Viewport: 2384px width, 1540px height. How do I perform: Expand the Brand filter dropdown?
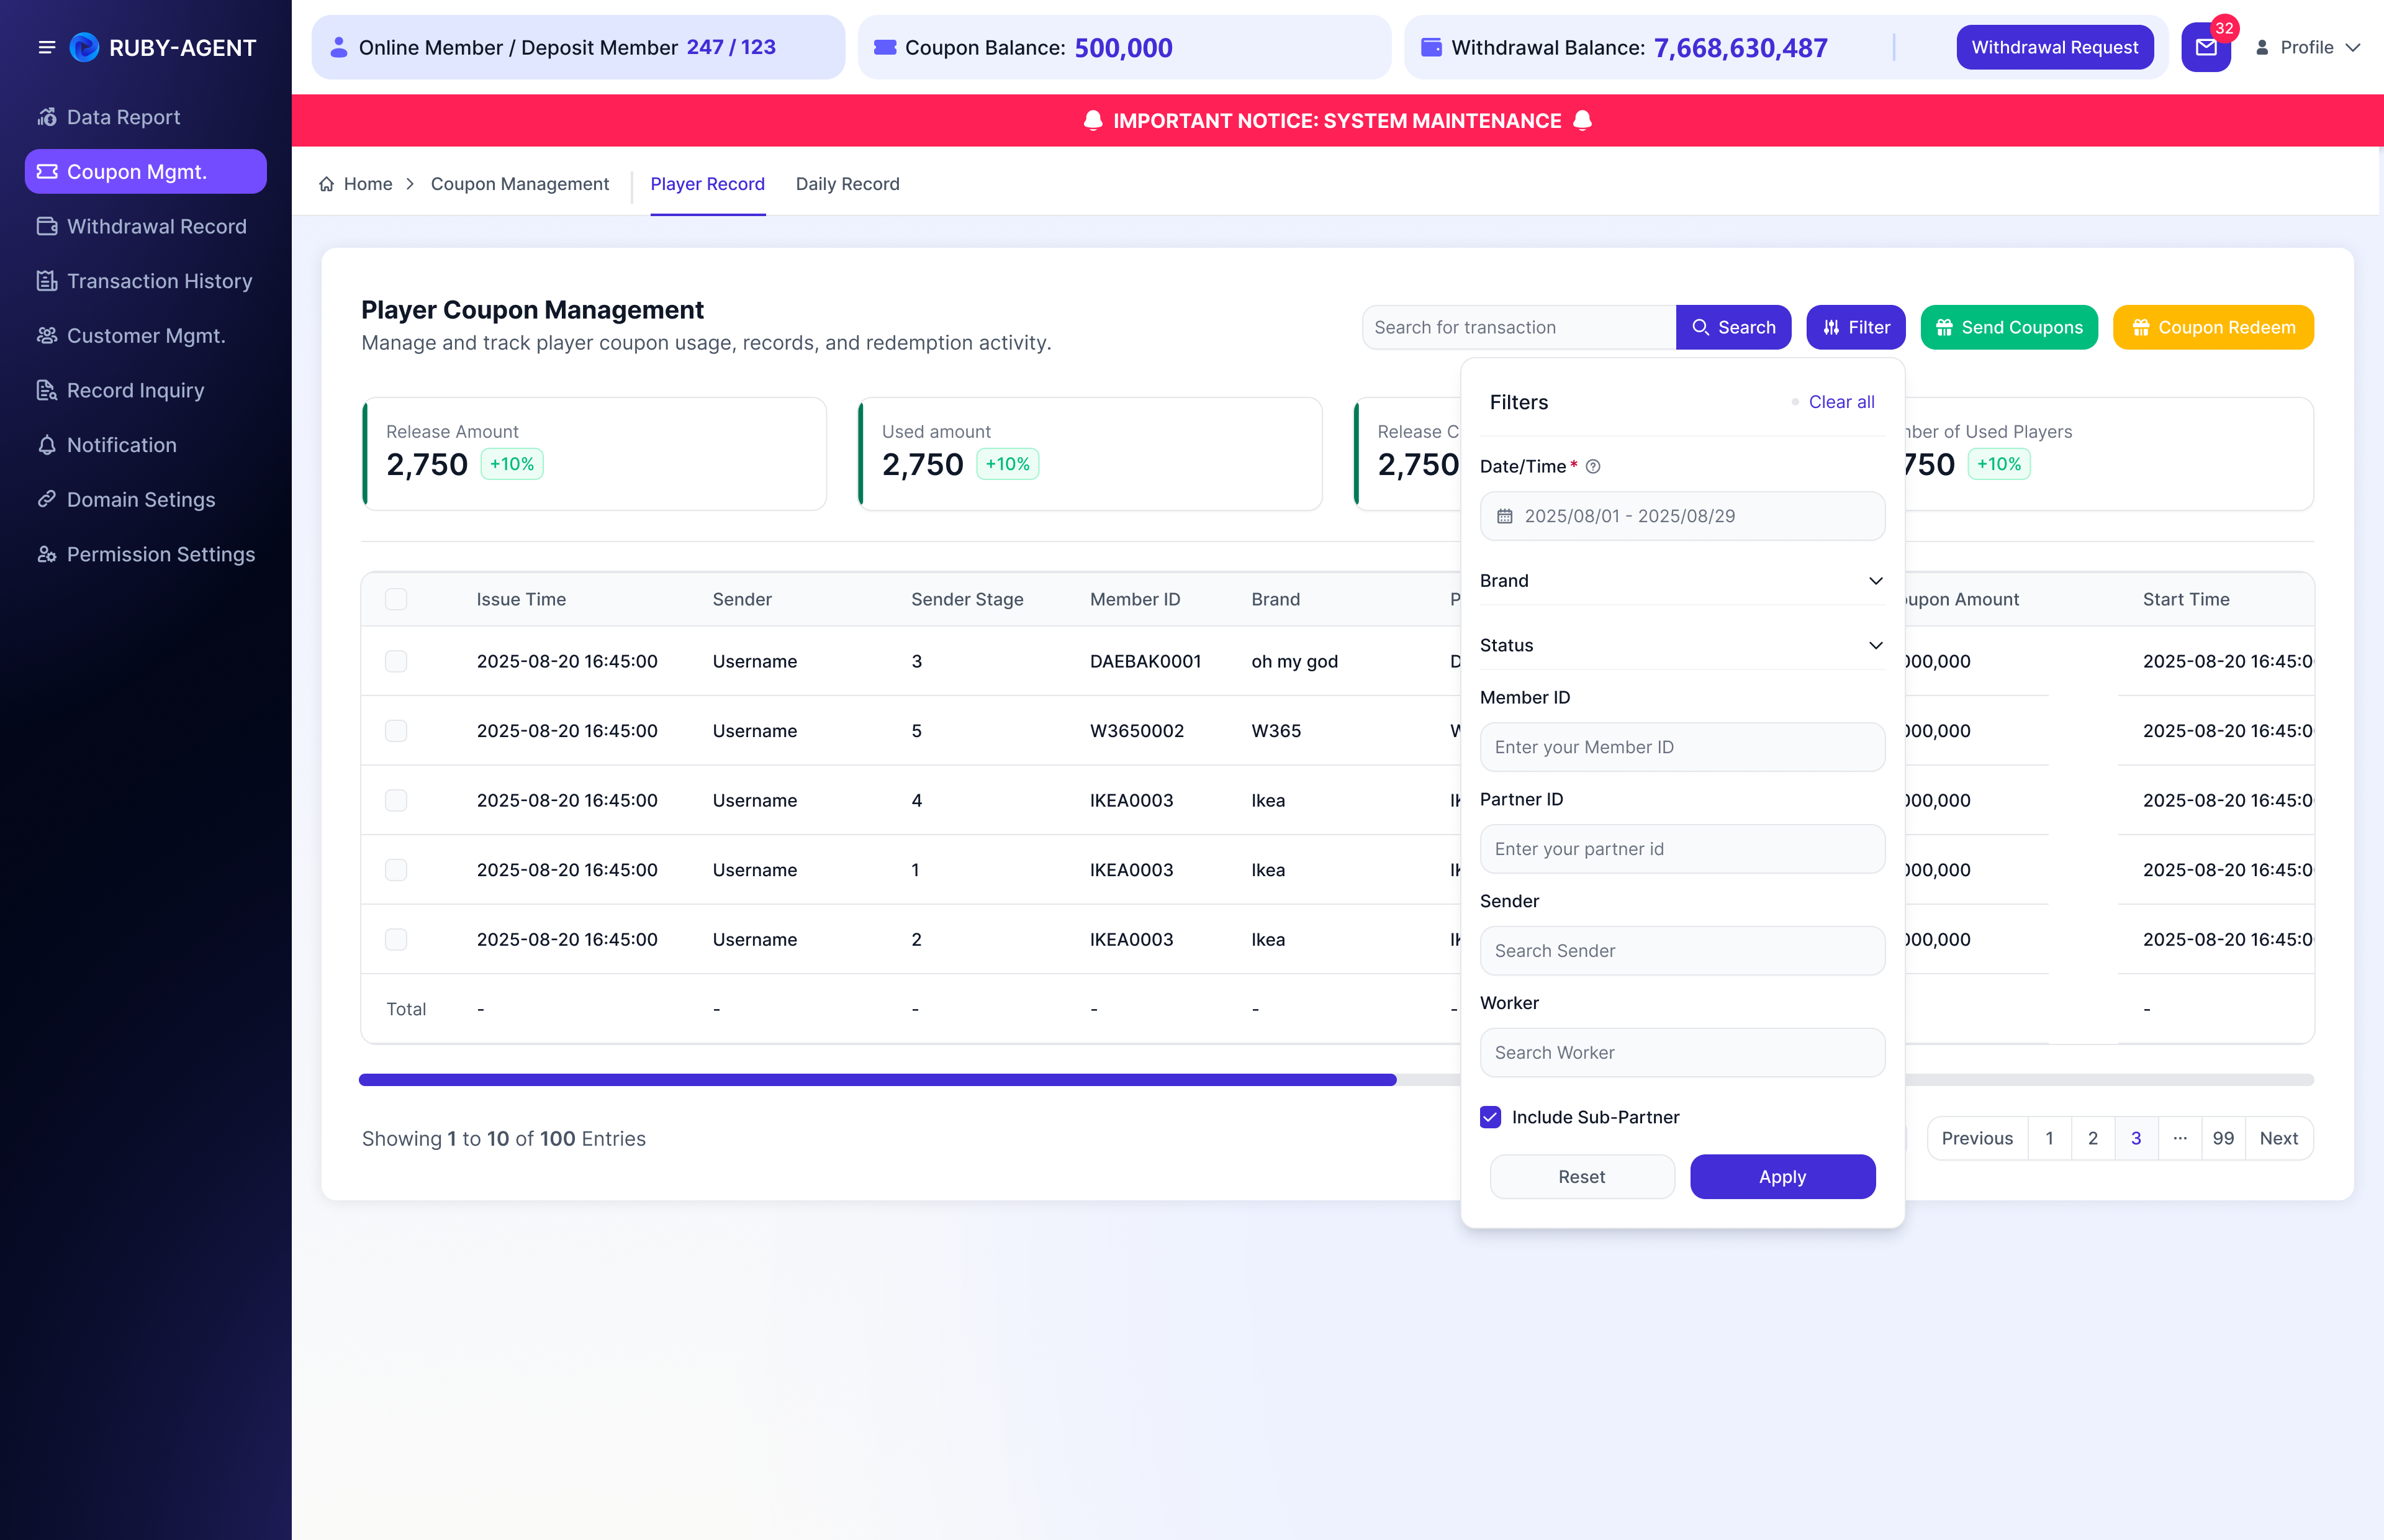(x=1682, y=581)
